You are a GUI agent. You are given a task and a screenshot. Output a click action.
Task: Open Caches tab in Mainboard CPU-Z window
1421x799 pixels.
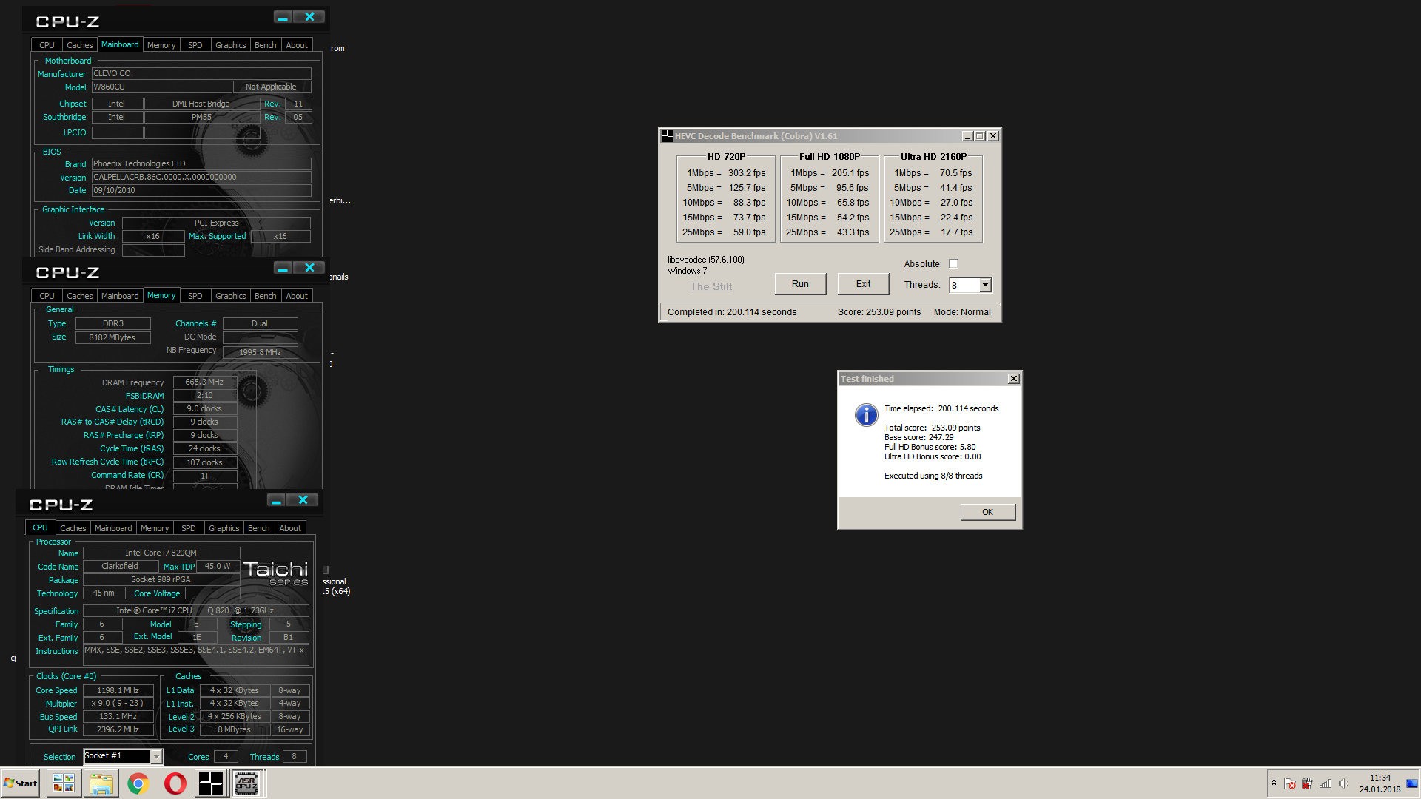click(80, 45)
